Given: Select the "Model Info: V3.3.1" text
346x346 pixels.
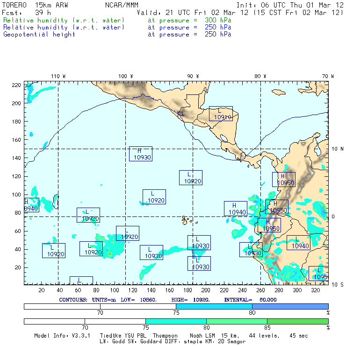Looking at the screenshot, I should tap(62, 336).
